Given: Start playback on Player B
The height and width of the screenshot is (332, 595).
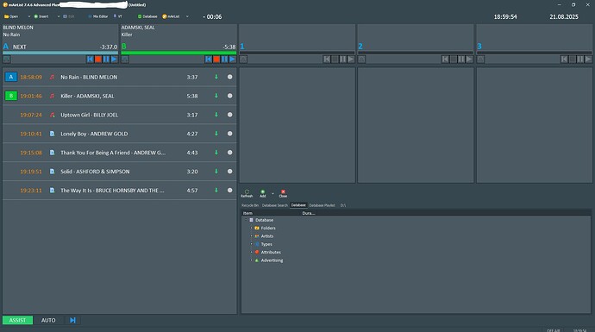Looking at the screenshot, I should 233,60.
